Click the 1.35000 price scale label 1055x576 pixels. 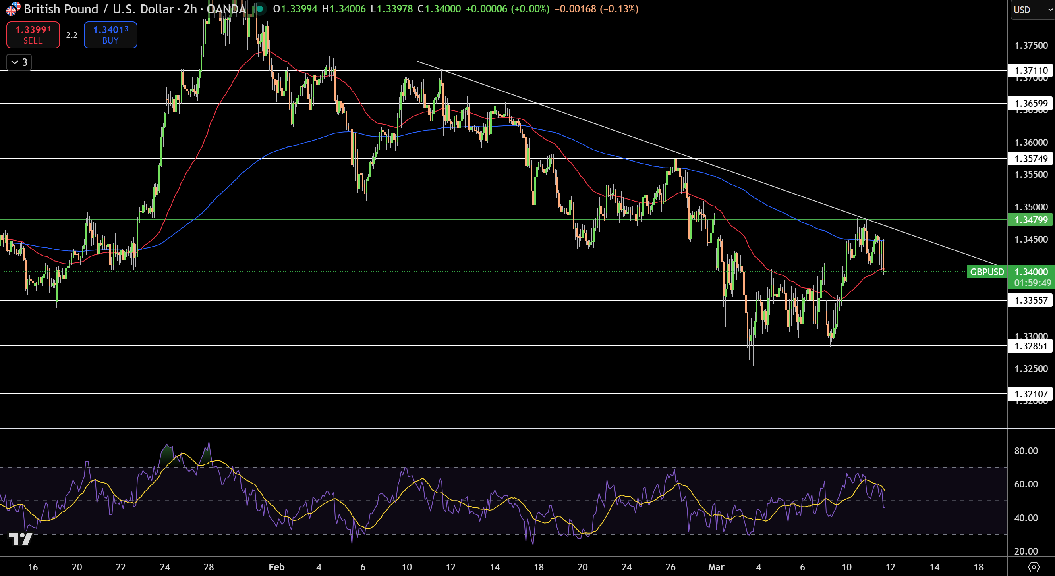pos(1031,207)
